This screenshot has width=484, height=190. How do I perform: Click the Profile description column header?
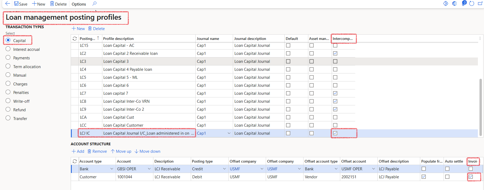click(149, 39)
